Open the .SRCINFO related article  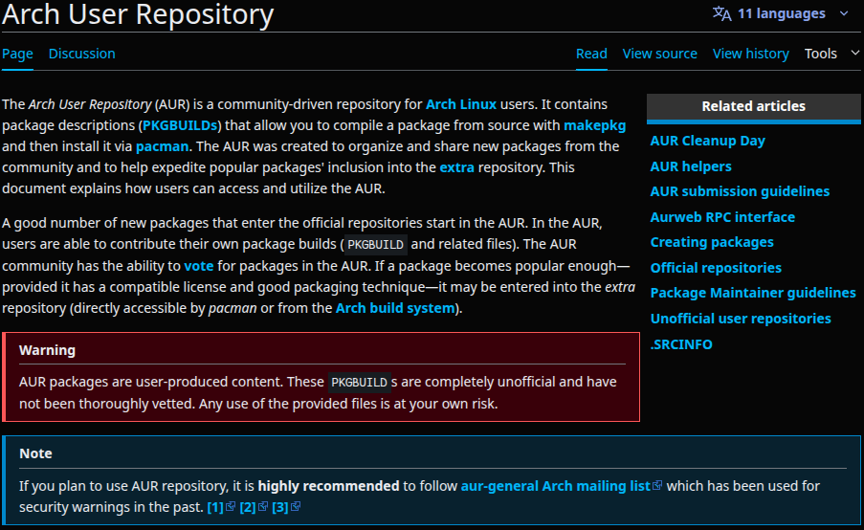pos(681,344)
